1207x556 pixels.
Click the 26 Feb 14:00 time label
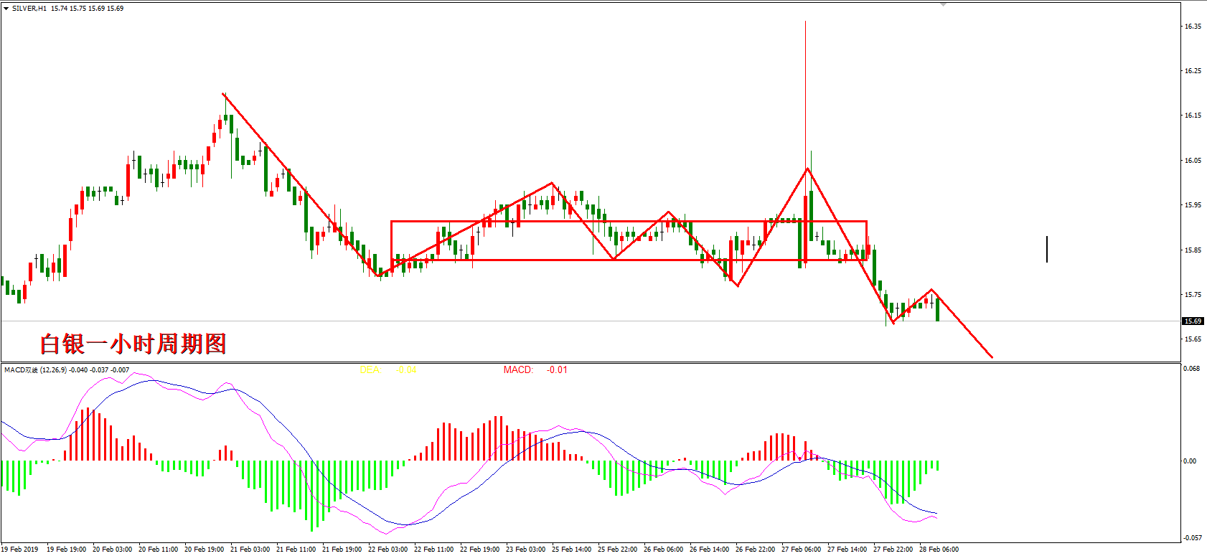[709, 550]
